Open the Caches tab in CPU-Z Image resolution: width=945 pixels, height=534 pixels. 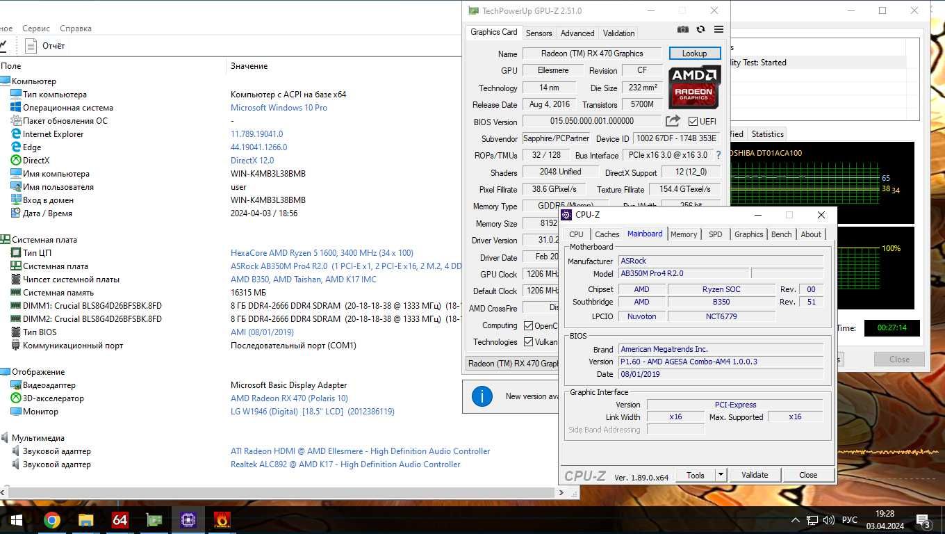pyautogui.click(x=607, y=234)
